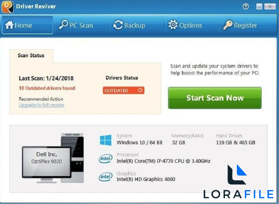279x204 pixels.
Task: Go to the Options tab
Action: 192,25
